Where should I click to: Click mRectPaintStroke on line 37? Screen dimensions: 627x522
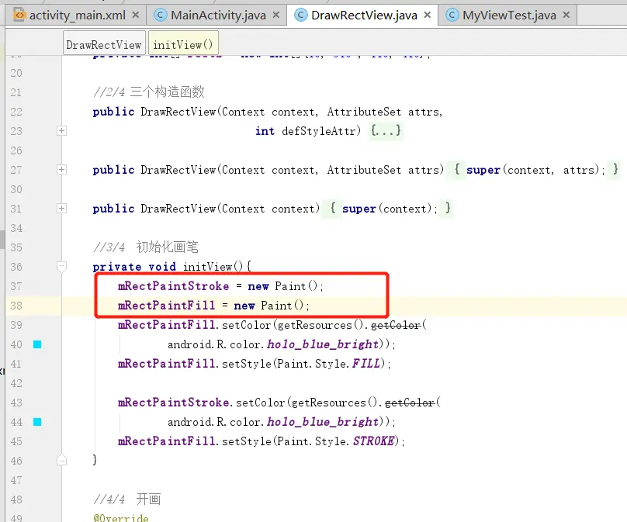[173, 286]
